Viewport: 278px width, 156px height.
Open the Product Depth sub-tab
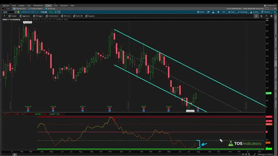[35, 8]
